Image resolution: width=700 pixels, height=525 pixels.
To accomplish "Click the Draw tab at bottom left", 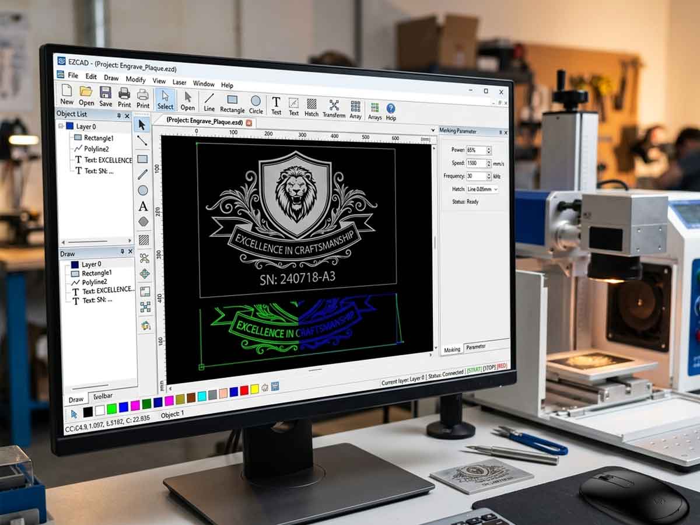I will click(76, 400).
